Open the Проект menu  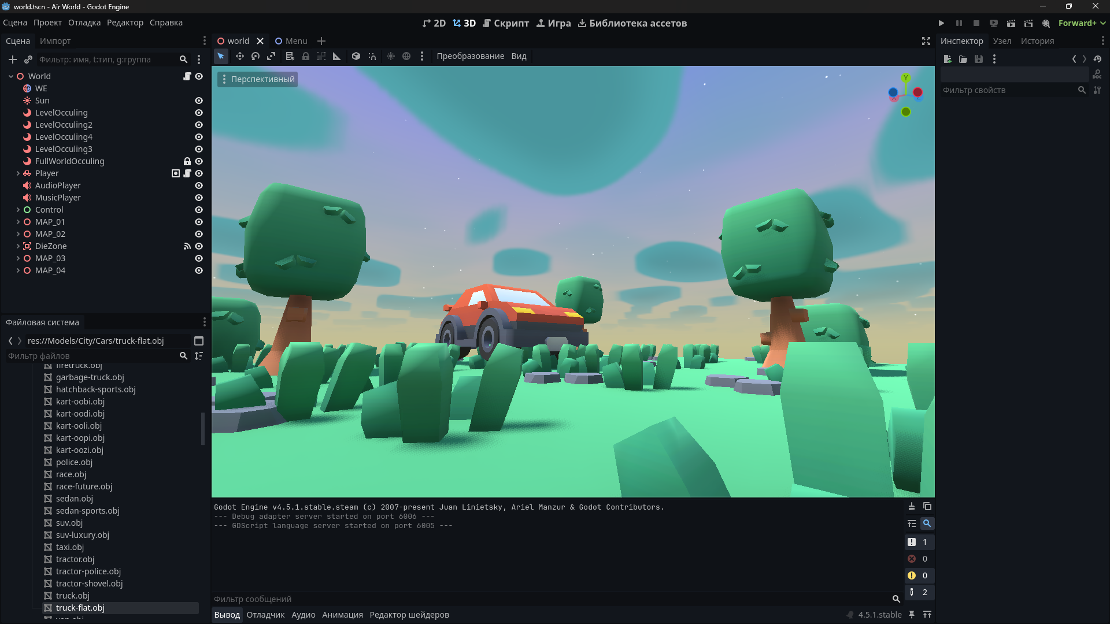point(47,23)
